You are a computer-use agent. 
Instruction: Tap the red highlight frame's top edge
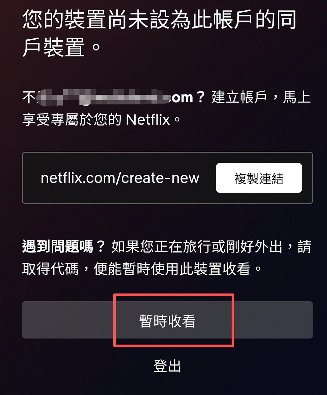174,295
